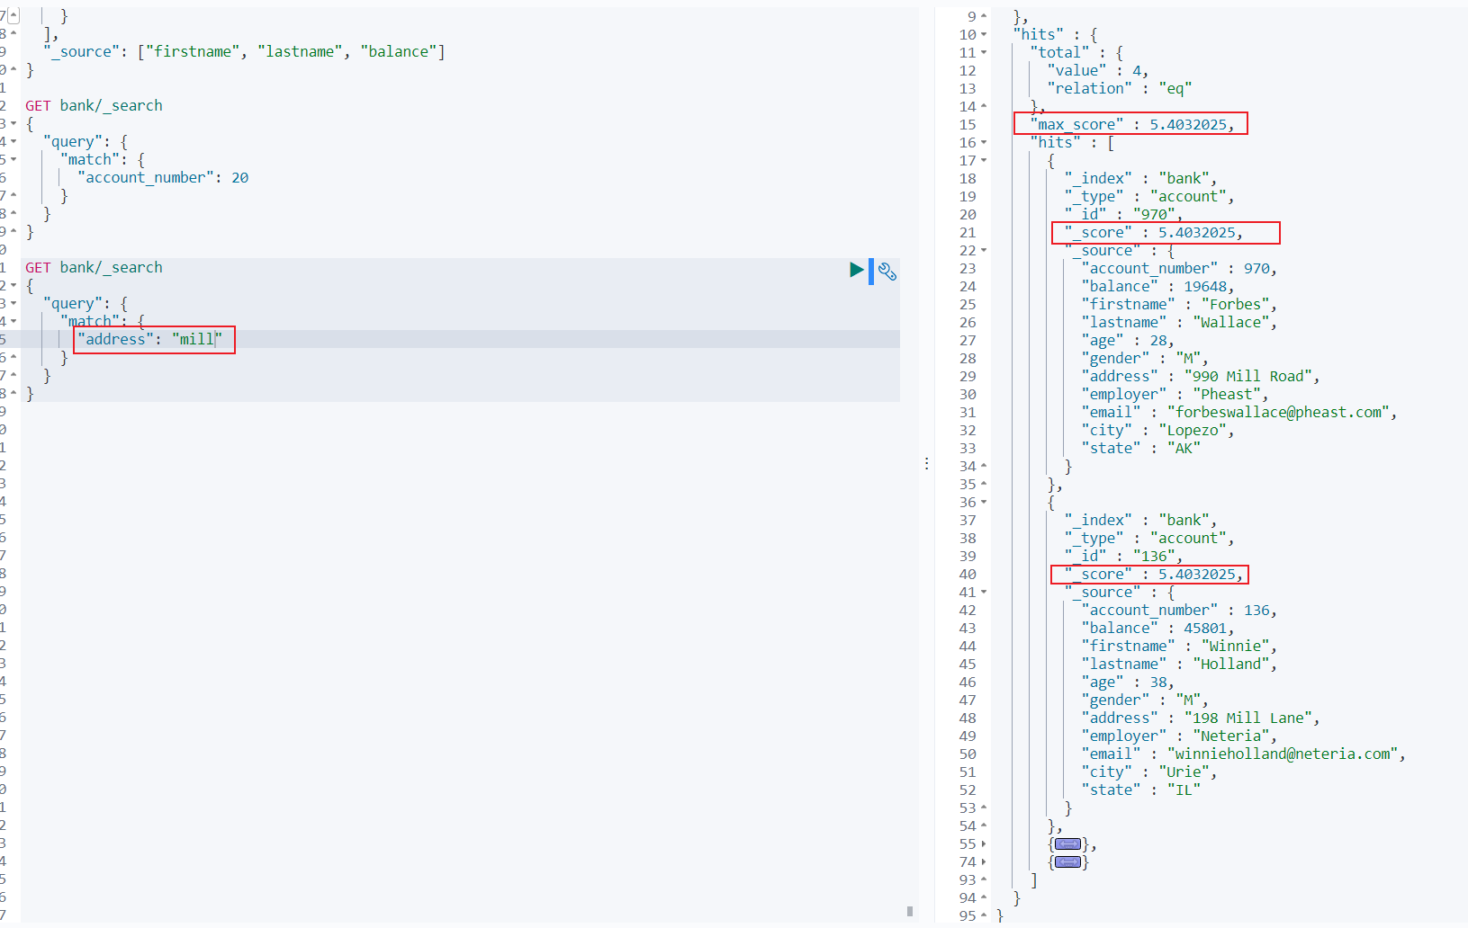The height and width of the screenshot is (928, 1468).
Task: Unfold the collapsed block arrow at line 55
Action: tap(984, 843)
